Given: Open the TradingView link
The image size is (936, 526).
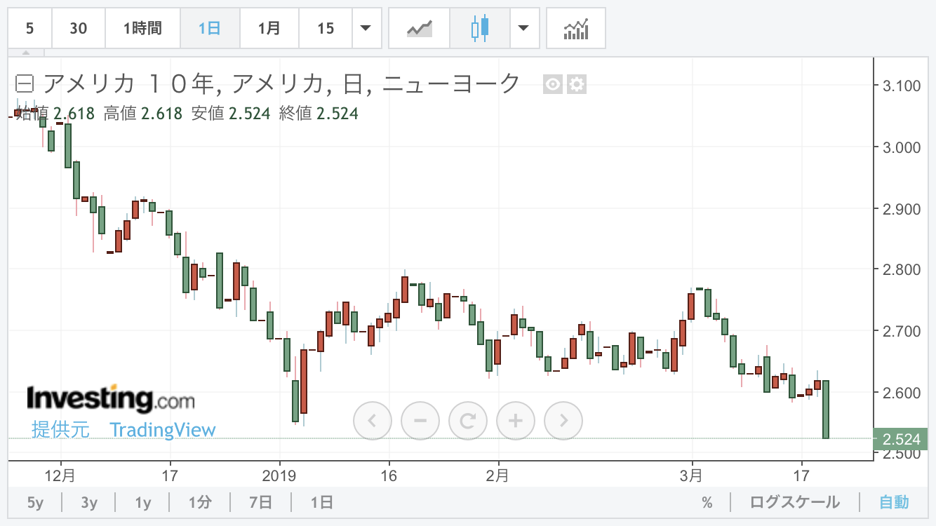Looking at the screenshot, I should [x=163, y=430].
